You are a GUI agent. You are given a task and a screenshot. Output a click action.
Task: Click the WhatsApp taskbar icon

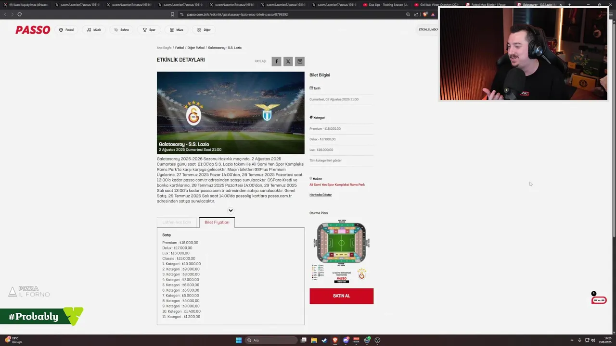coord(367,340)
